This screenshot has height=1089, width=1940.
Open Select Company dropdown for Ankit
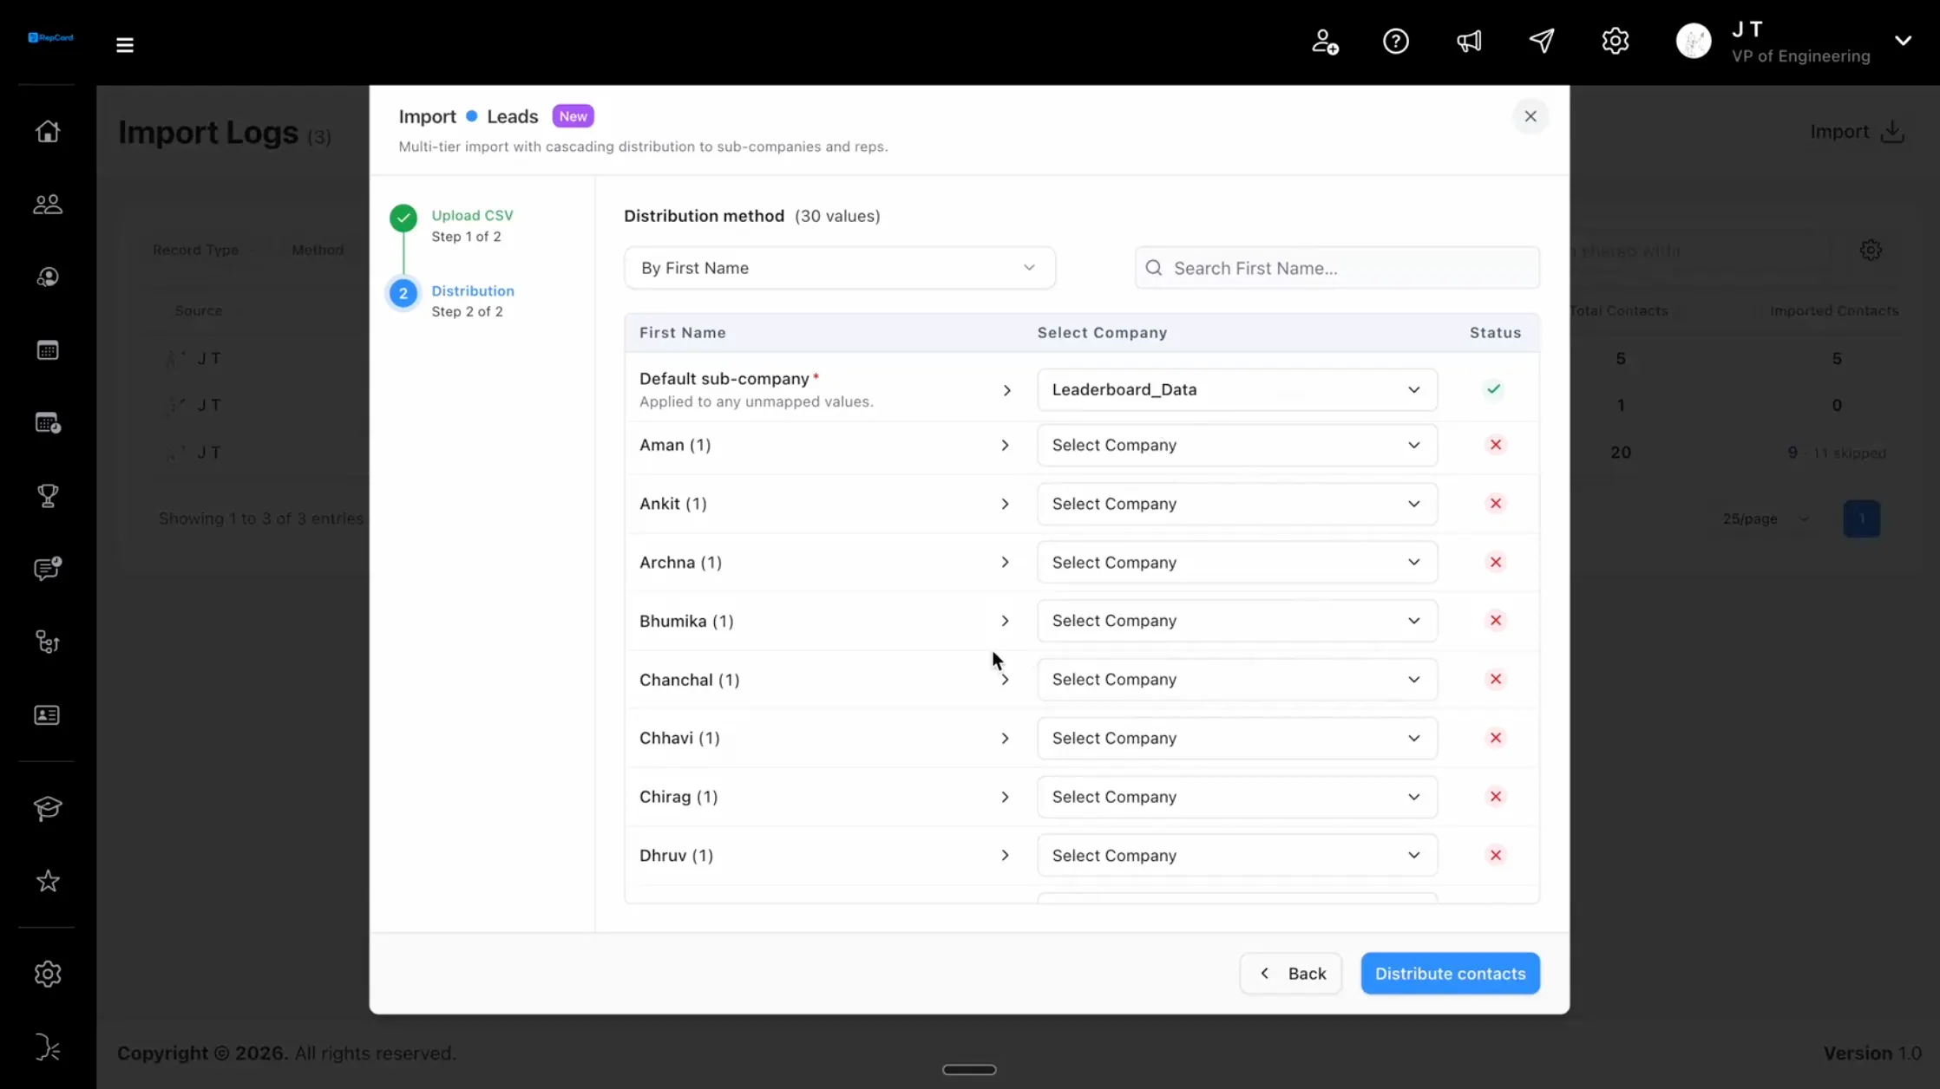[x=1236, y=504]
